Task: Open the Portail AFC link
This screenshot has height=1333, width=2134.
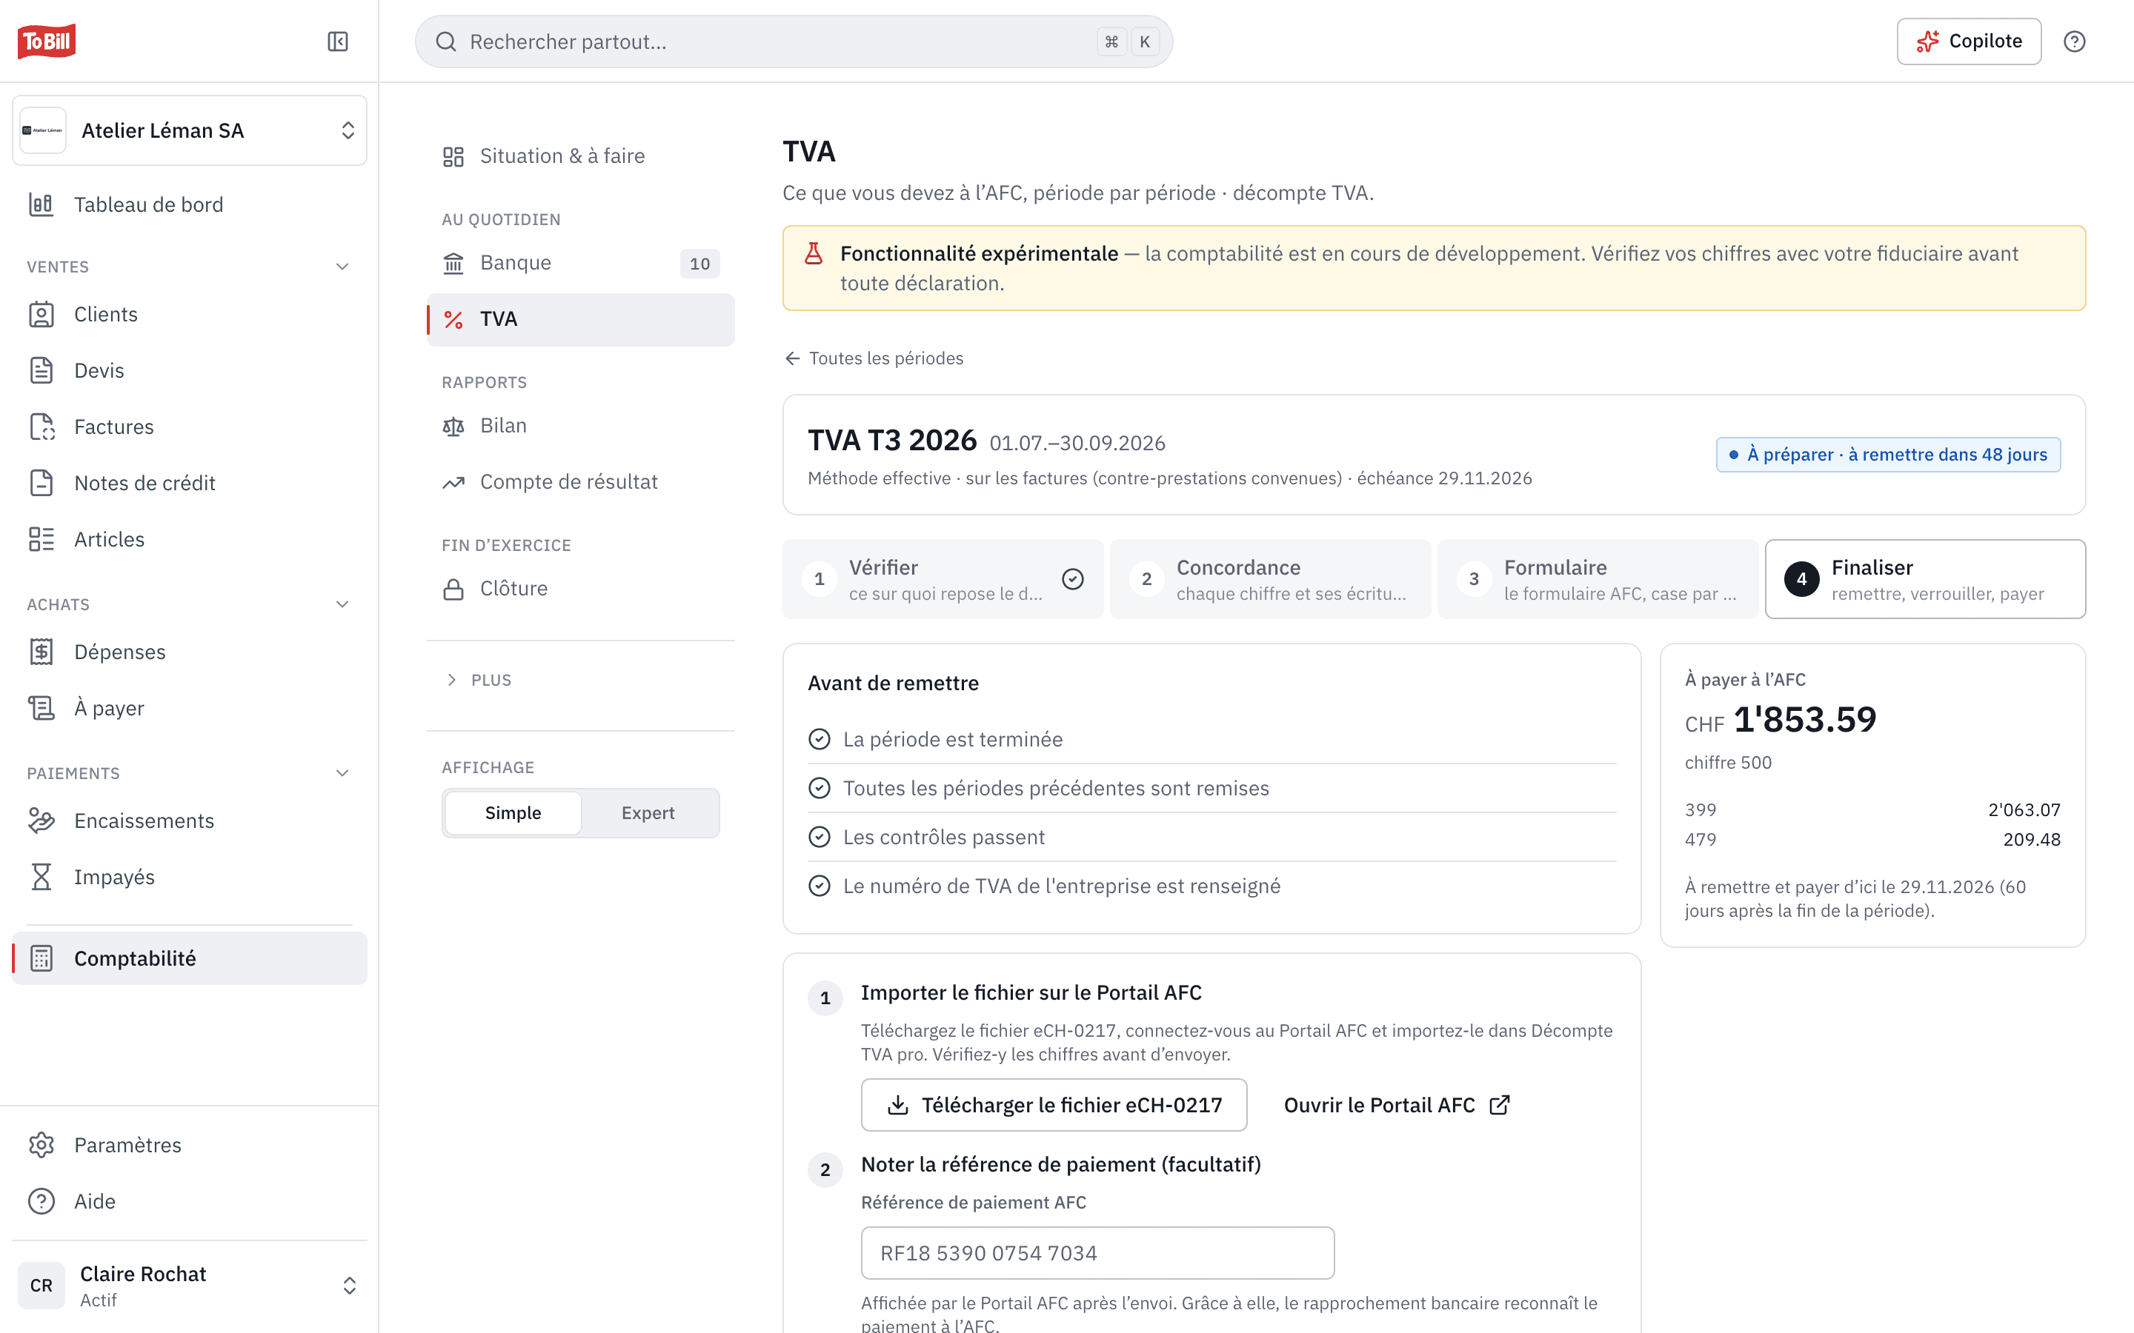Action: point(1397,1105)
